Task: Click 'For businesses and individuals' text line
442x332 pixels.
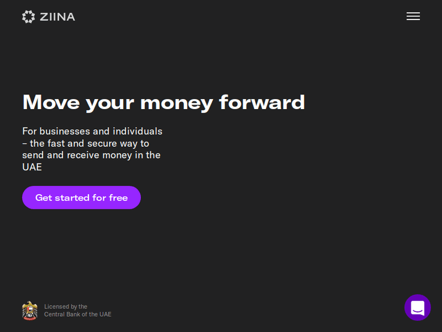Action: coord(92,131)
